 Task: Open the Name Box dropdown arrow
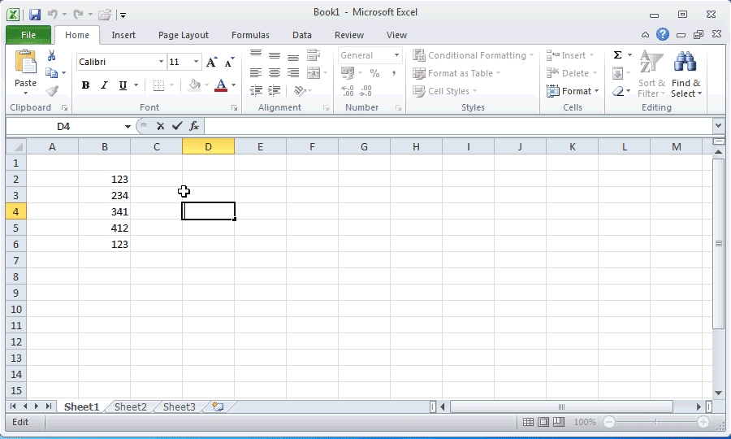click(128, 127)
